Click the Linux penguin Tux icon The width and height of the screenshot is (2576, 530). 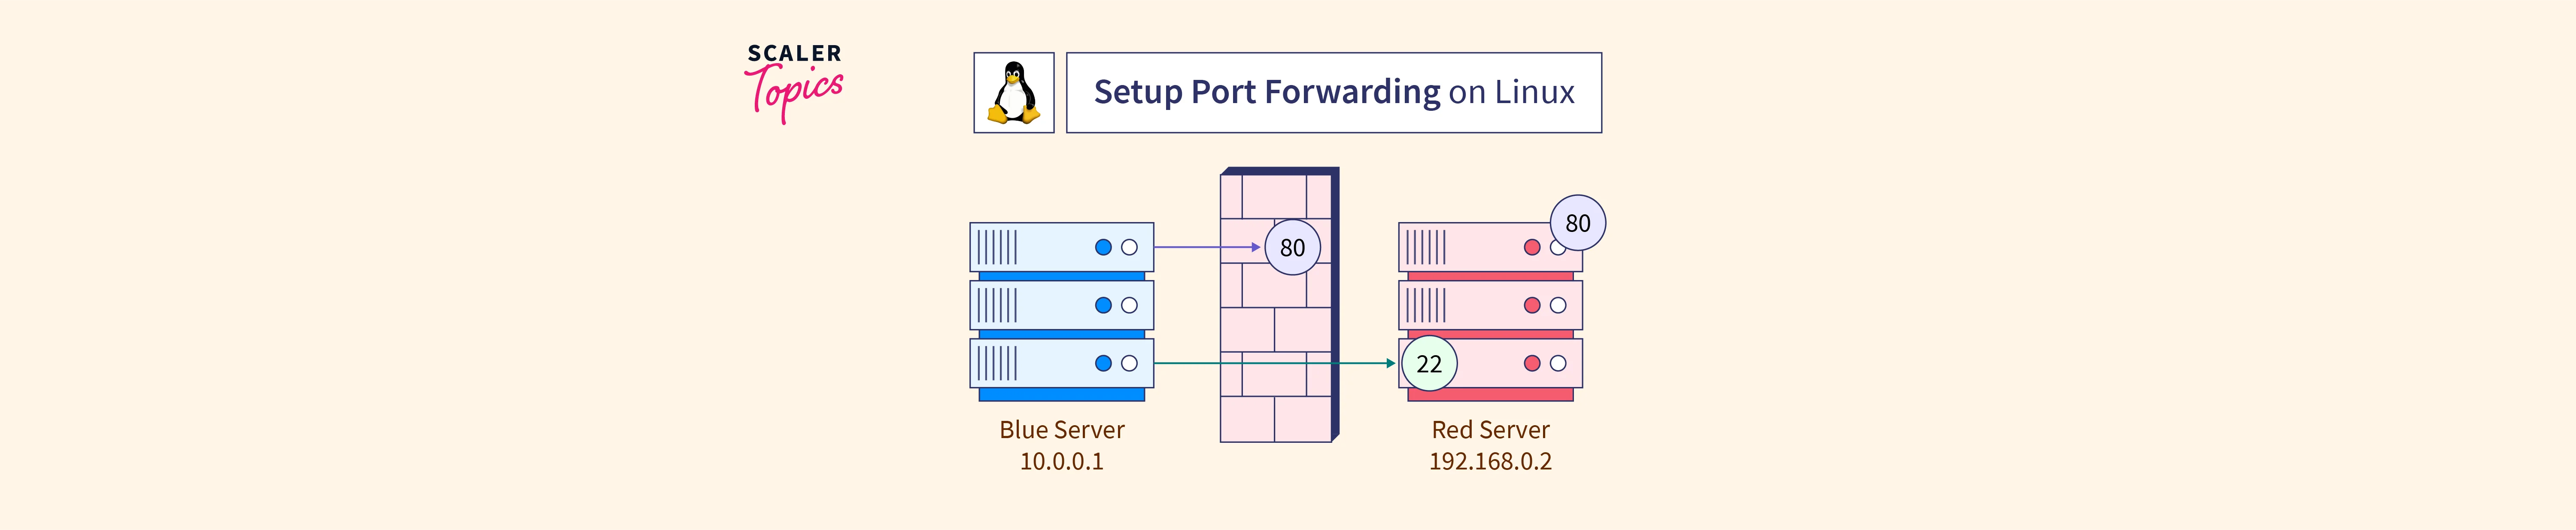(x=1013, y=93)
